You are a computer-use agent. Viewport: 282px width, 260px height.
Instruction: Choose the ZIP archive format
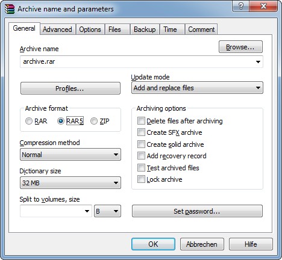coord(94,121)
